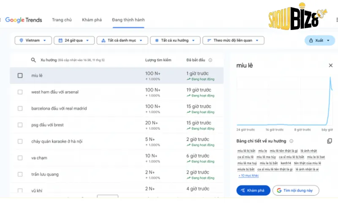Expand the +10 mục khác link
This screenshot has width=338, height=211.
(x=248, y=176)
